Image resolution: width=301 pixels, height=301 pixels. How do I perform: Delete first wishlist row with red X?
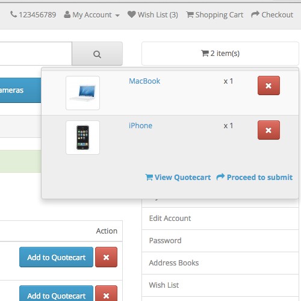[x=106, y=257]
